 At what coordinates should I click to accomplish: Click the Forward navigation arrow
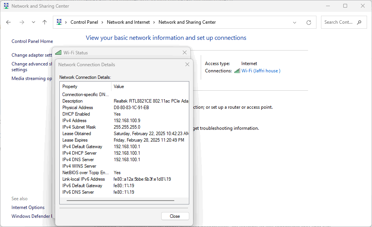21,22
